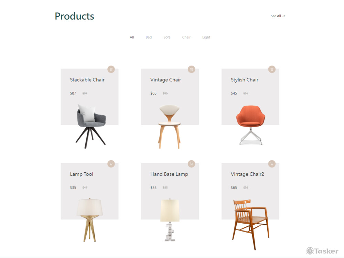The image size is (344, 258).
Task: Add Vintage Chair2 to cart icon
Action: 272,164
